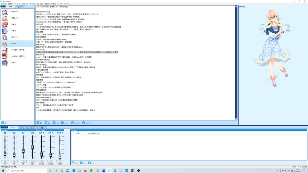Click the 音量 value field showing 1.00
The width and height of the screenshot is (308, 173).
coord(5,161)
